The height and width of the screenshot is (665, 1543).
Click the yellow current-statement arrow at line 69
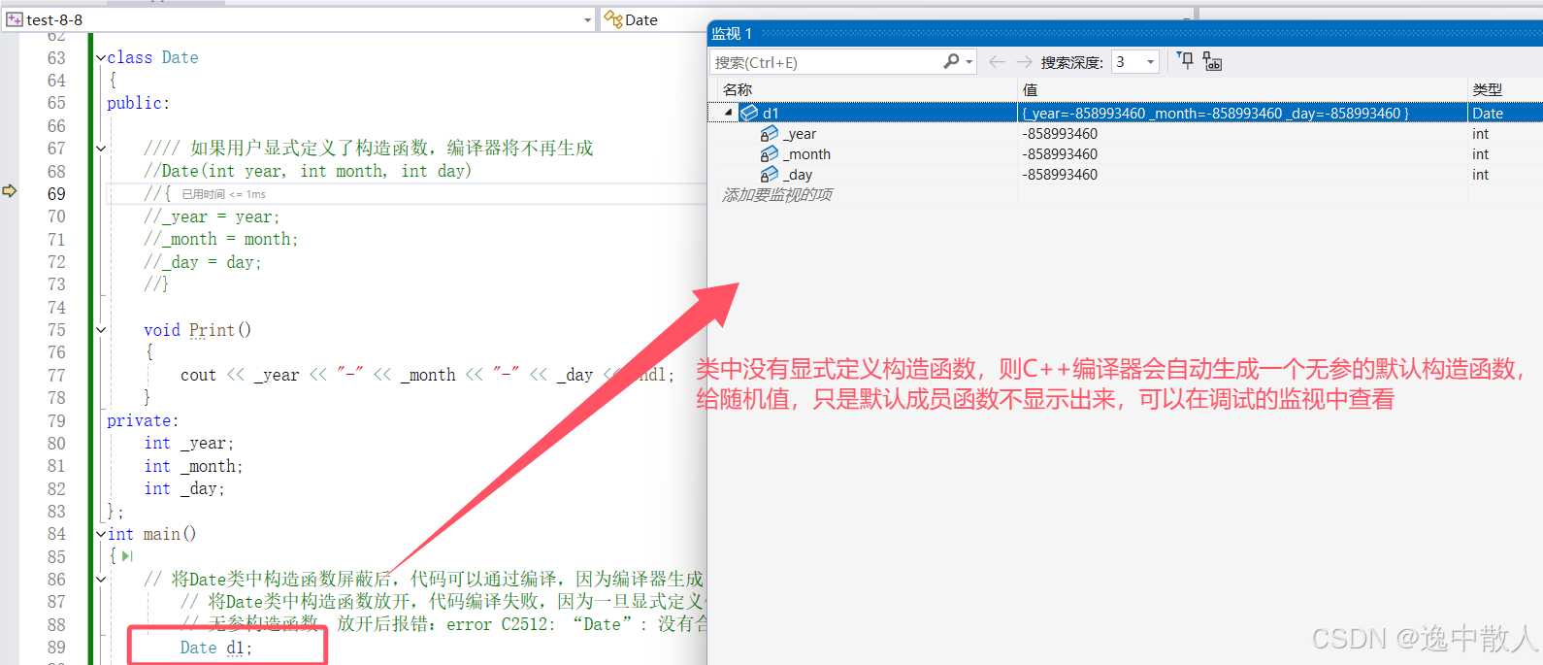(x=10, y=191)
